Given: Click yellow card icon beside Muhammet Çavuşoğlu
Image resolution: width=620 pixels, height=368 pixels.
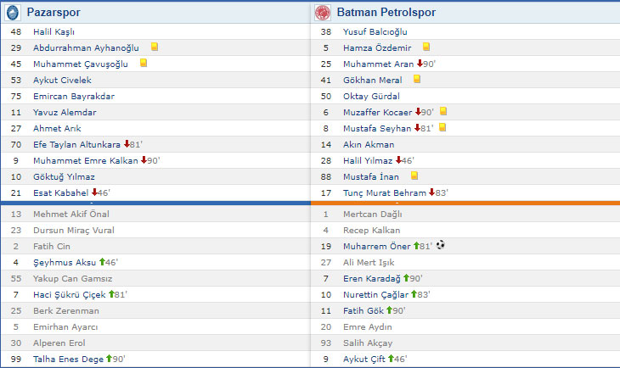Looking at the screenshot, I should point(144,64).
